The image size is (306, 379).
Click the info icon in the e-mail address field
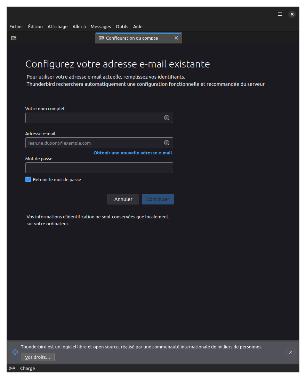pos(167,143)
